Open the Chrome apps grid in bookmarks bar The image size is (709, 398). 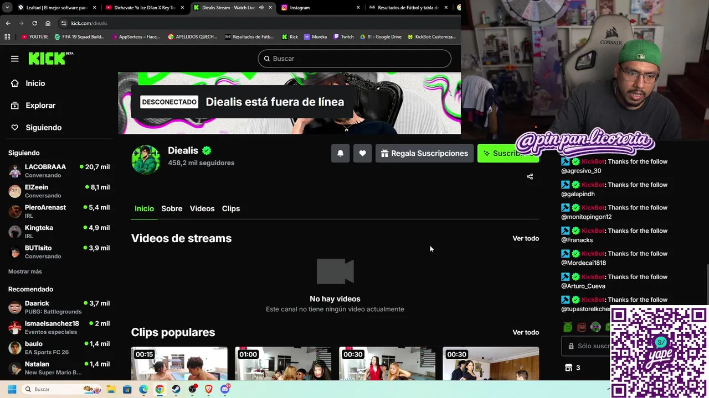7,37
